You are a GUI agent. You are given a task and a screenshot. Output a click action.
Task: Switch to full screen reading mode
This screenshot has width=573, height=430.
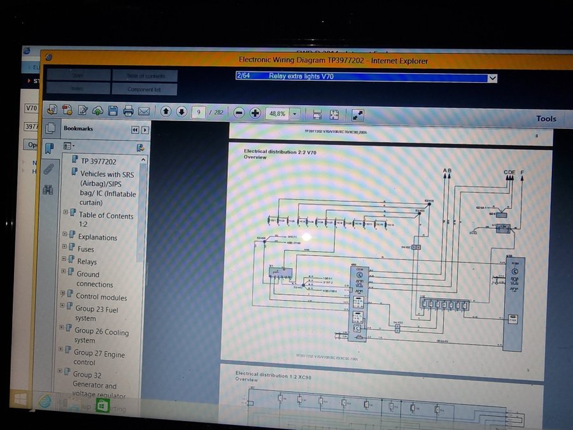coord(357,115)
